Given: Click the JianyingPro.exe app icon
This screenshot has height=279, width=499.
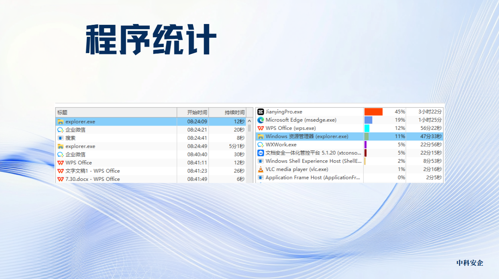Looking at the screenshot, I should click(x=261, y=112).
